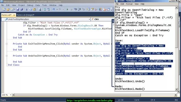Click the Object Browser toolbar icon
The image size is (181, 102).
pos(100,9)
